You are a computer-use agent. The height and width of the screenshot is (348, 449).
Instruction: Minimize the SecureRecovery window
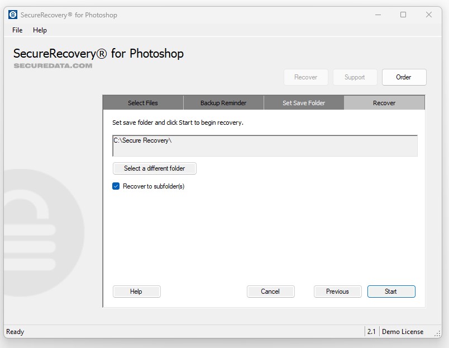click(x=378, y=15)
